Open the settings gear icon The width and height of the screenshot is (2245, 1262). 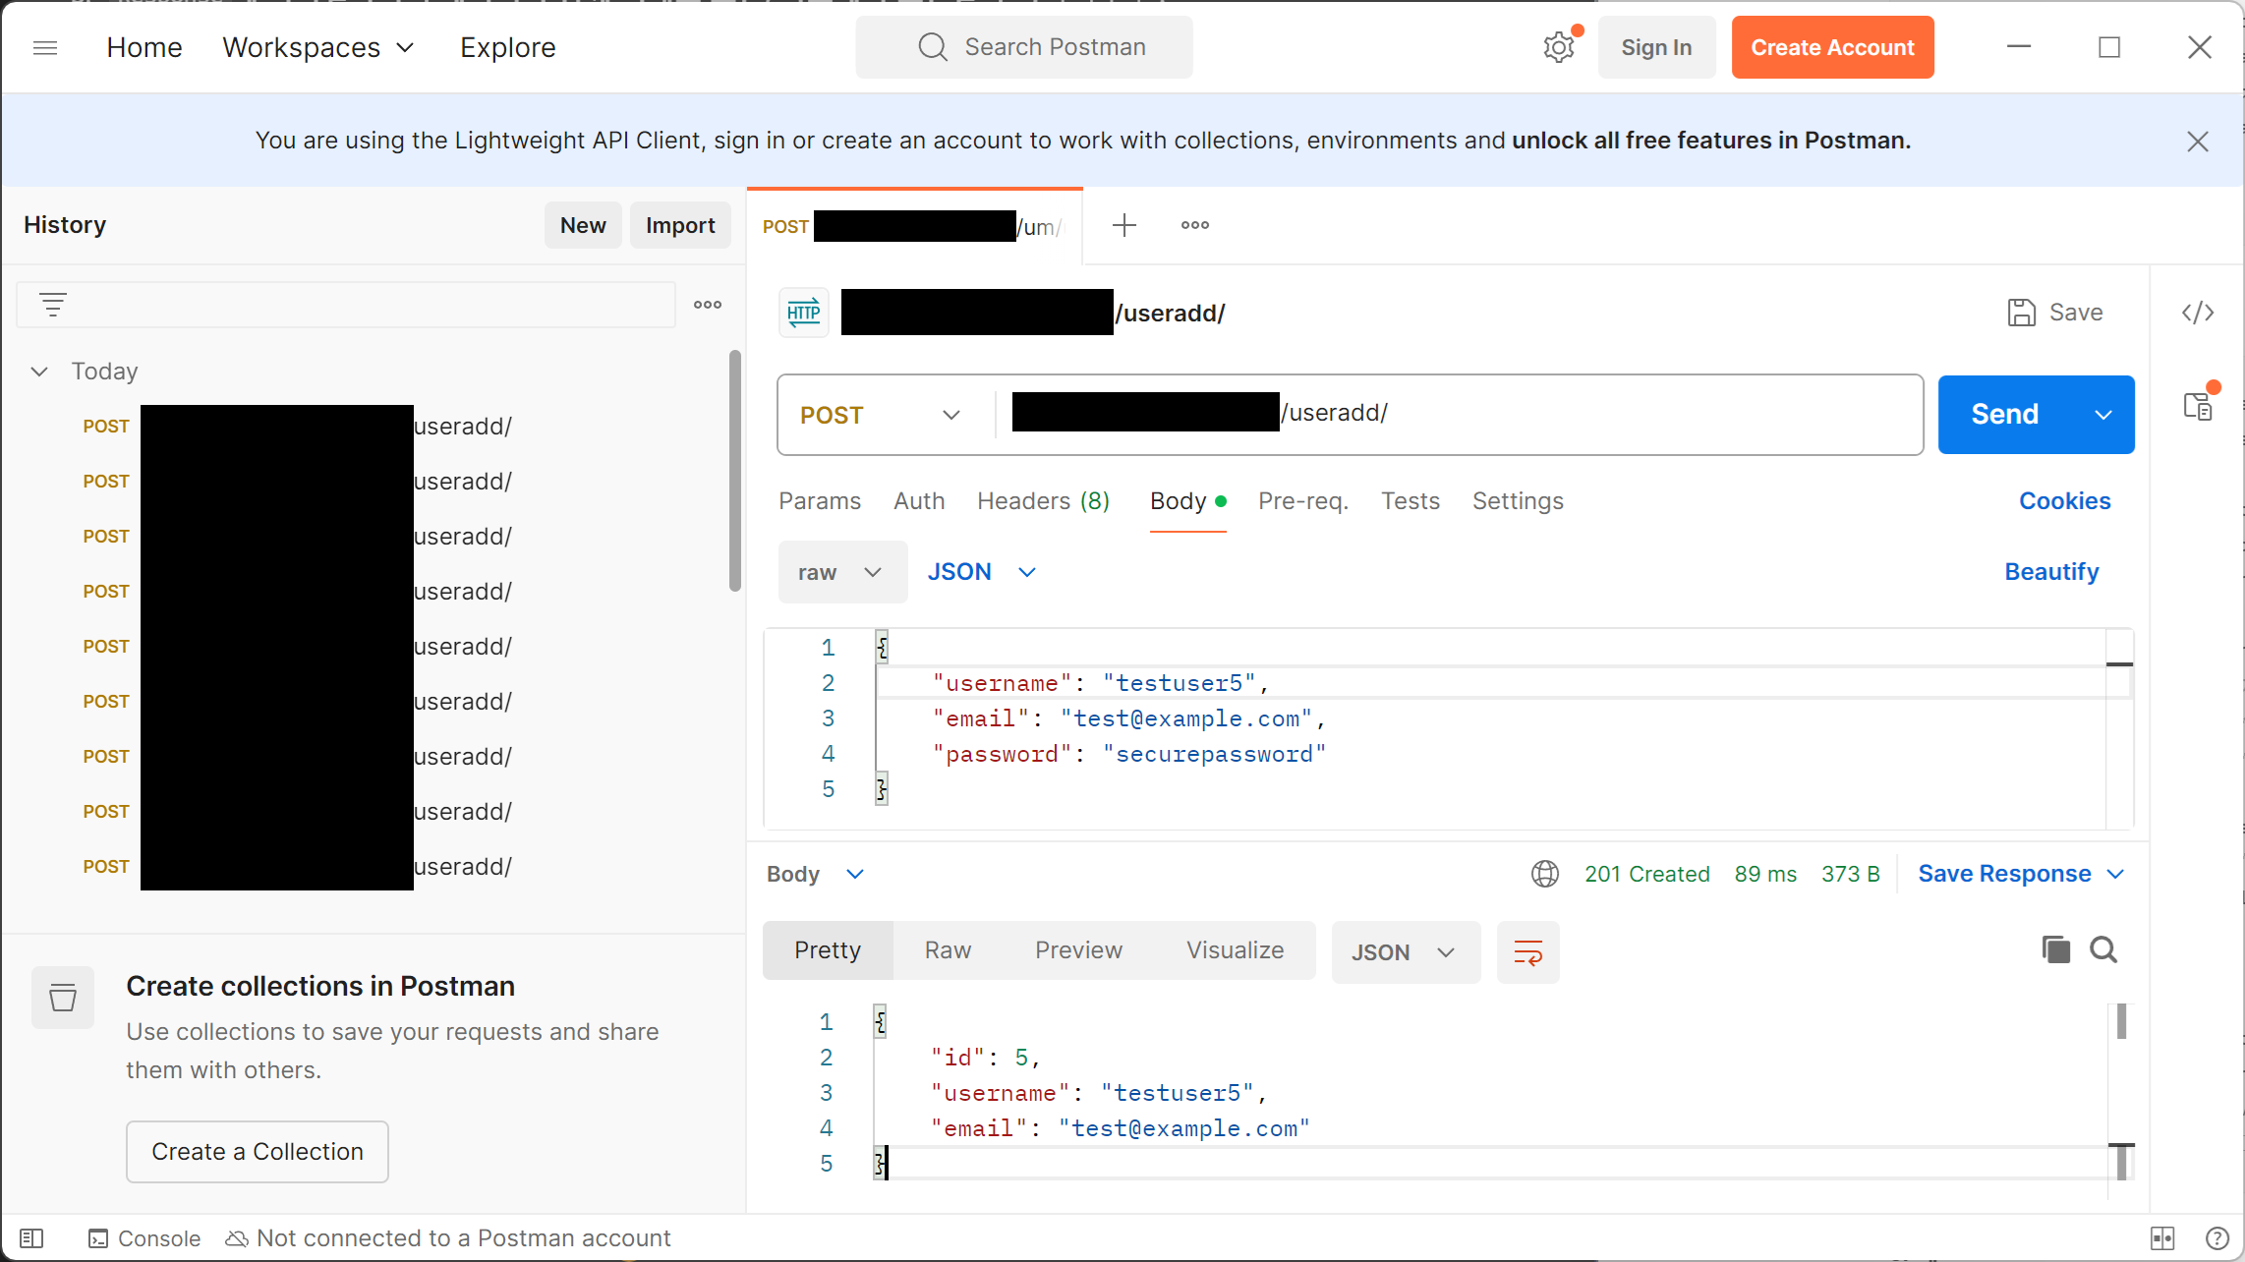tap(1558, 47)
